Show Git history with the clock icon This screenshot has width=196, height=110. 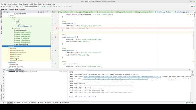click(67, 7)
